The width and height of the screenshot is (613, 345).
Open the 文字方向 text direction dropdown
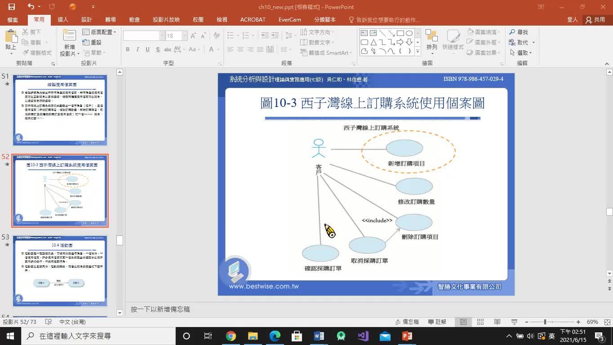click(x=317, y=32)
